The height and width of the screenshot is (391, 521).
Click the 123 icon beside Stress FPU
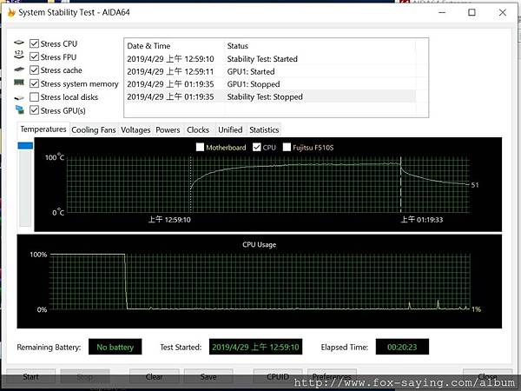(19, 55)
